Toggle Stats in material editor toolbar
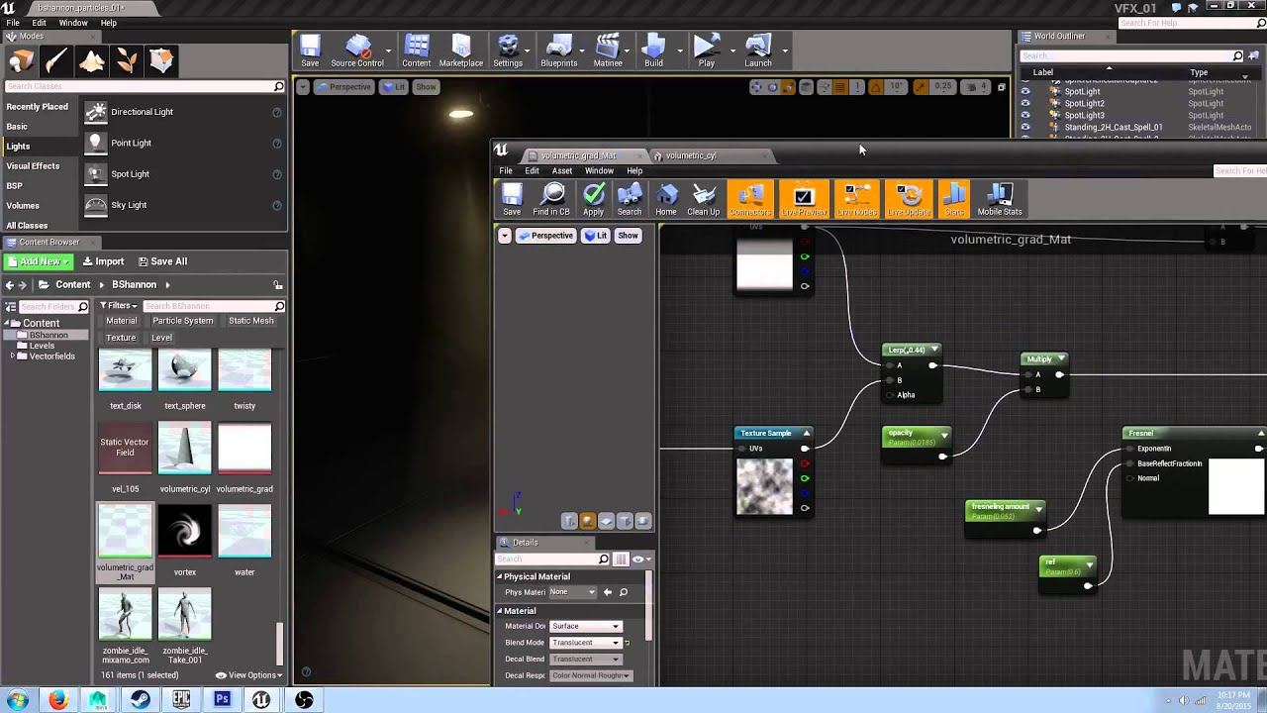Viewport: 1267px width, 713px height. click(x=954, y=199)
